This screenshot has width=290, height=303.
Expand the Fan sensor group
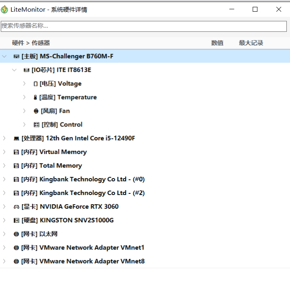point(24,111)
